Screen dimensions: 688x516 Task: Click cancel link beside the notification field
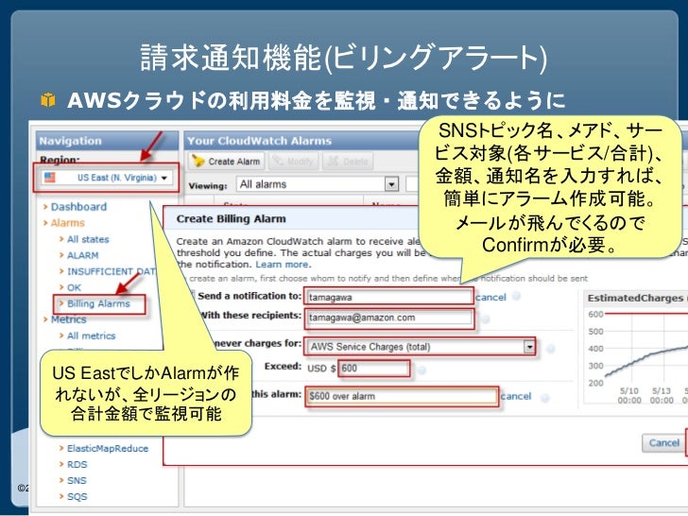(x=491, y=297)
